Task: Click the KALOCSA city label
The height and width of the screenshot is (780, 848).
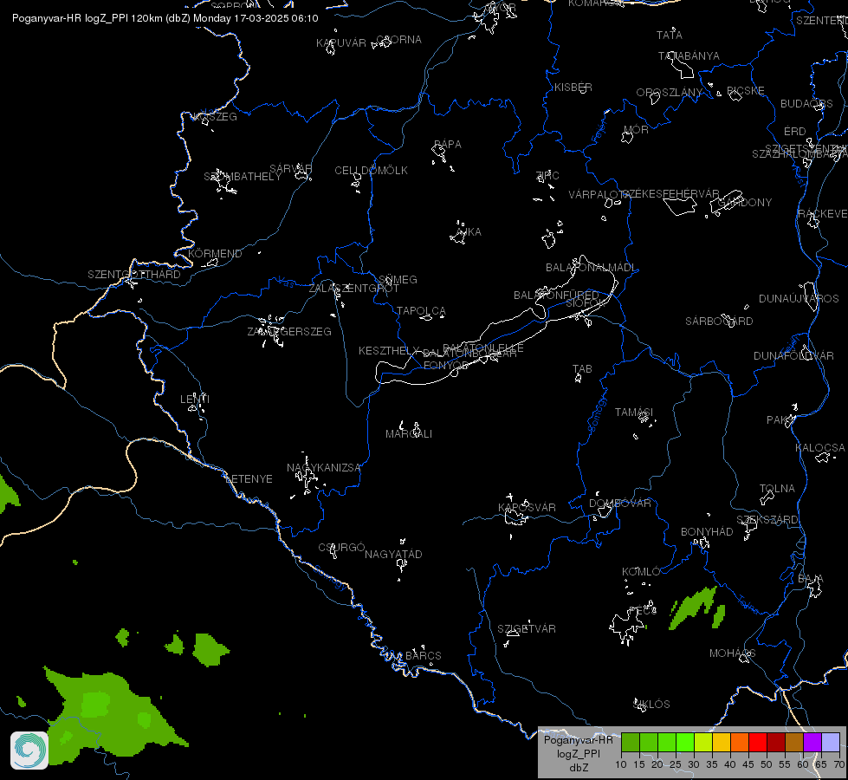Action: [820, 448]
